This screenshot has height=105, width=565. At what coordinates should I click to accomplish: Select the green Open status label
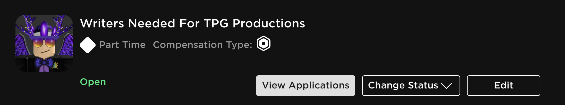point(93,82)
